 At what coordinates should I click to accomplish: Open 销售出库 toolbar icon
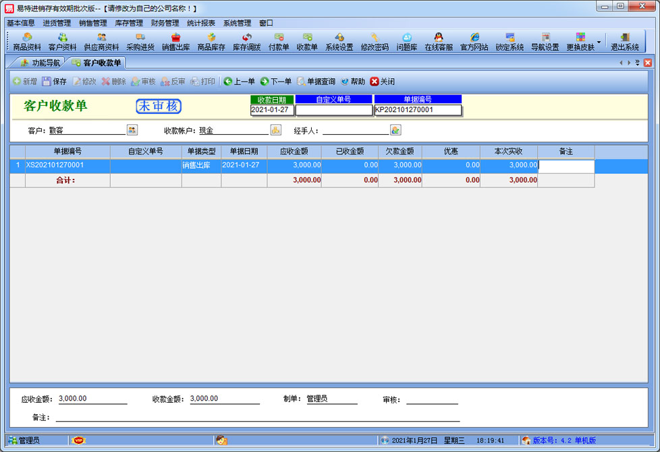click(x=175, y=42)
